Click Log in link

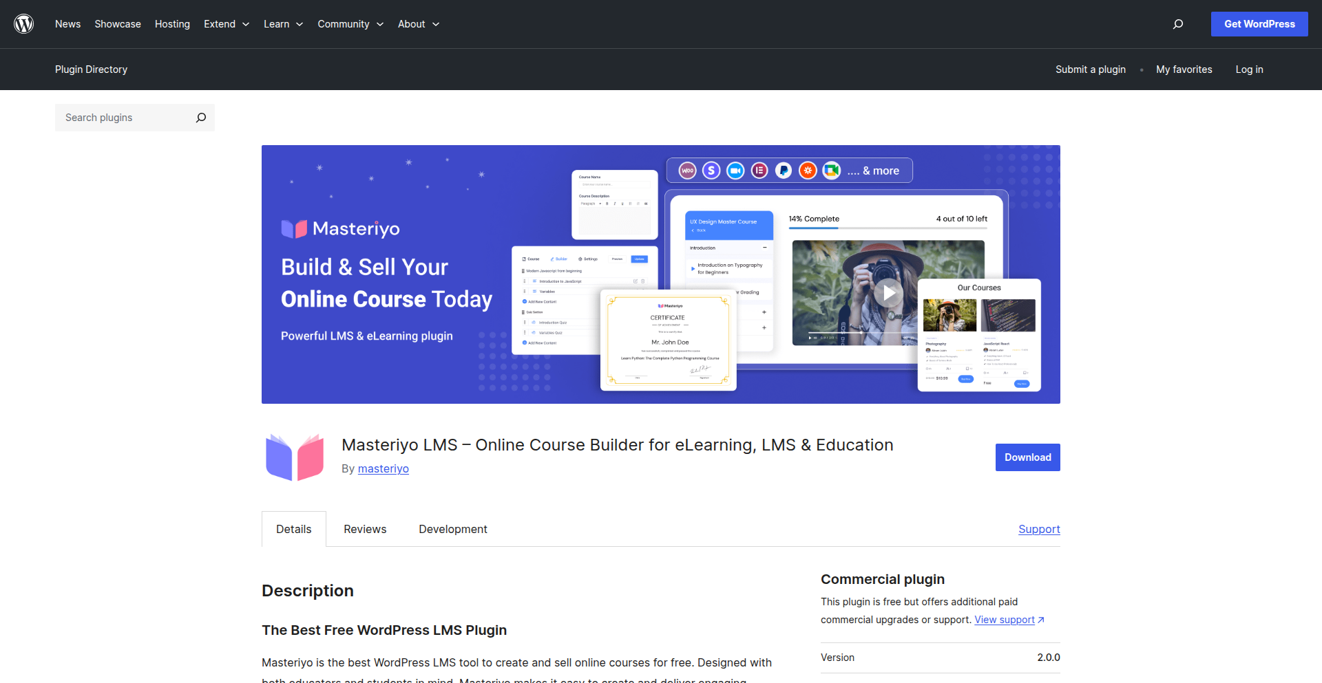pos(1249,69)
